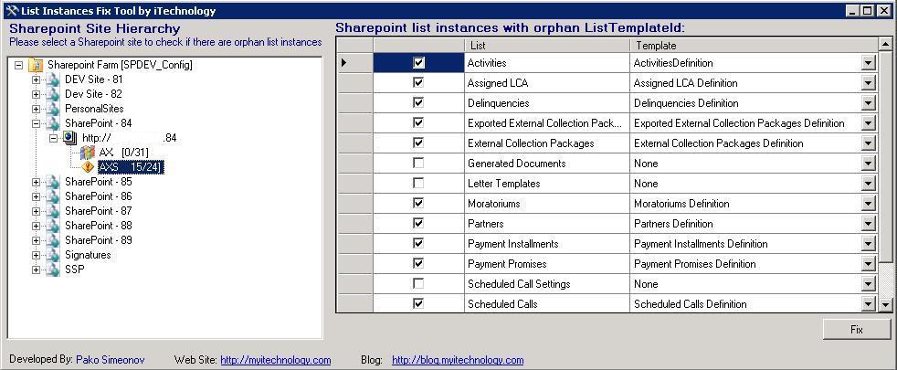
Task: Toggle the Payment Installments checkbox
Action: (418, 244)
